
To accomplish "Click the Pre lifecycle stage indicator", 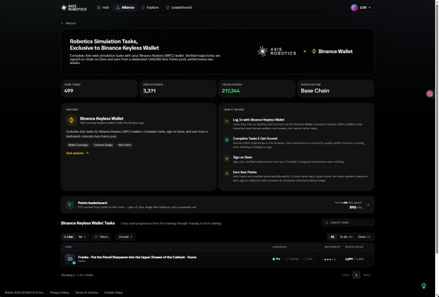I will click(276, 259).
